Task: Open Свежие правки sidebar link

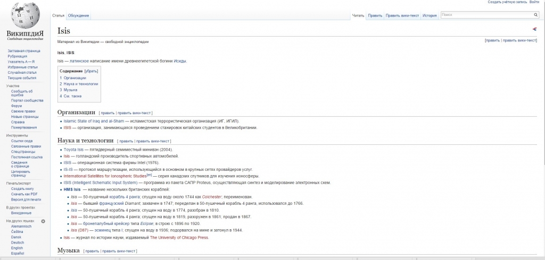Action: pyautogui.click(x=23, y=111)
